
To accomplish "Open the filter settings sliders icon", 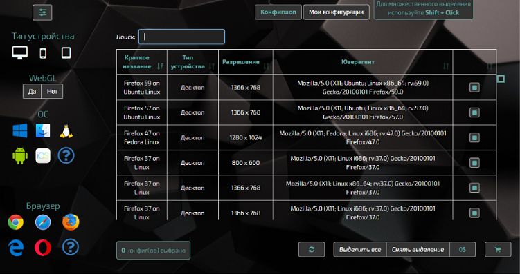I will (x=42, y=12).
